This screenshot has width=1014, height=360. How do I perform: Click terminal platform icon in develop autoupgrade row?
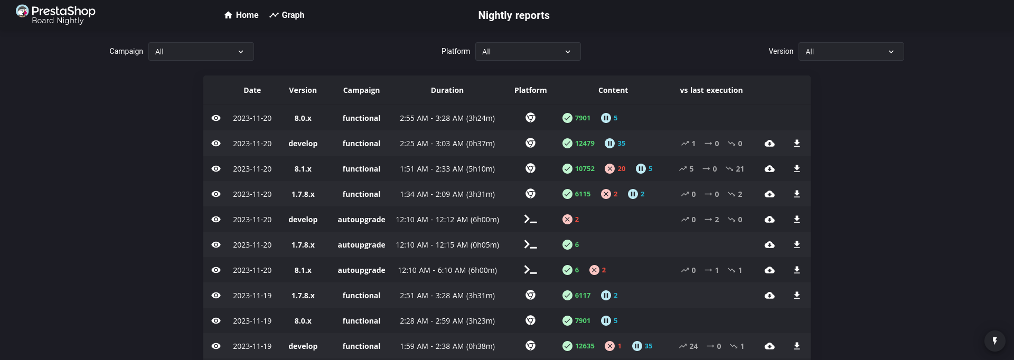(x=531, y=219)
